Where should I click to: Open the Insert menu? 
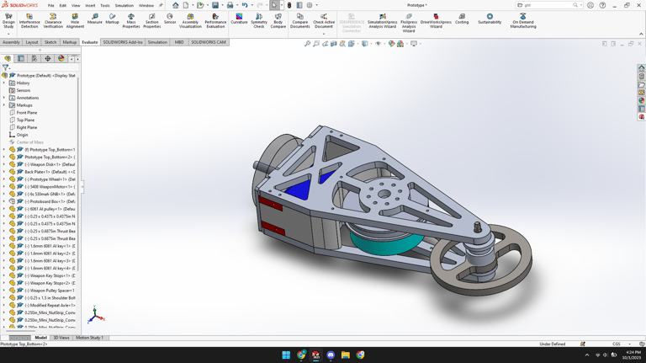[90, 5]
